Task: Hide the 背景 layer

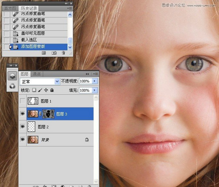Action: click(x=22, y=140)
